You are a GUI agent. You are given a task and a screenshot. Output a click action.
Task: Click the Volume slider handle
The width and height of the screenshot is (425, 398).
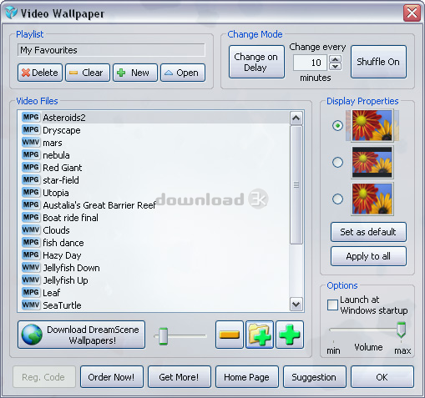401,330
